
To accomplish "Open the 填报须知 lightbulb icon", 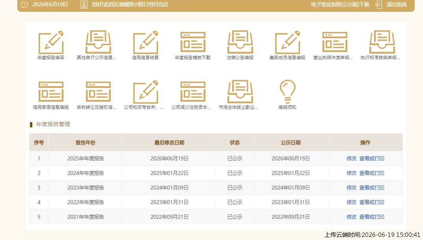I will pyautogui.click(x=287, y=92).
